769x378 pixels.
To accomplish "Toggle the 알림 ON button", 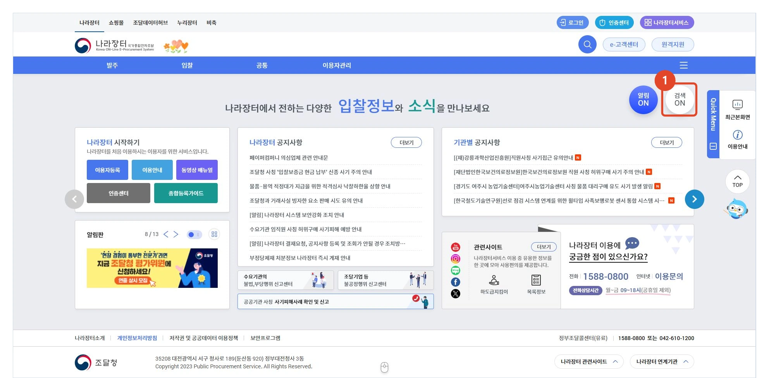I will (x=643, y=100).
